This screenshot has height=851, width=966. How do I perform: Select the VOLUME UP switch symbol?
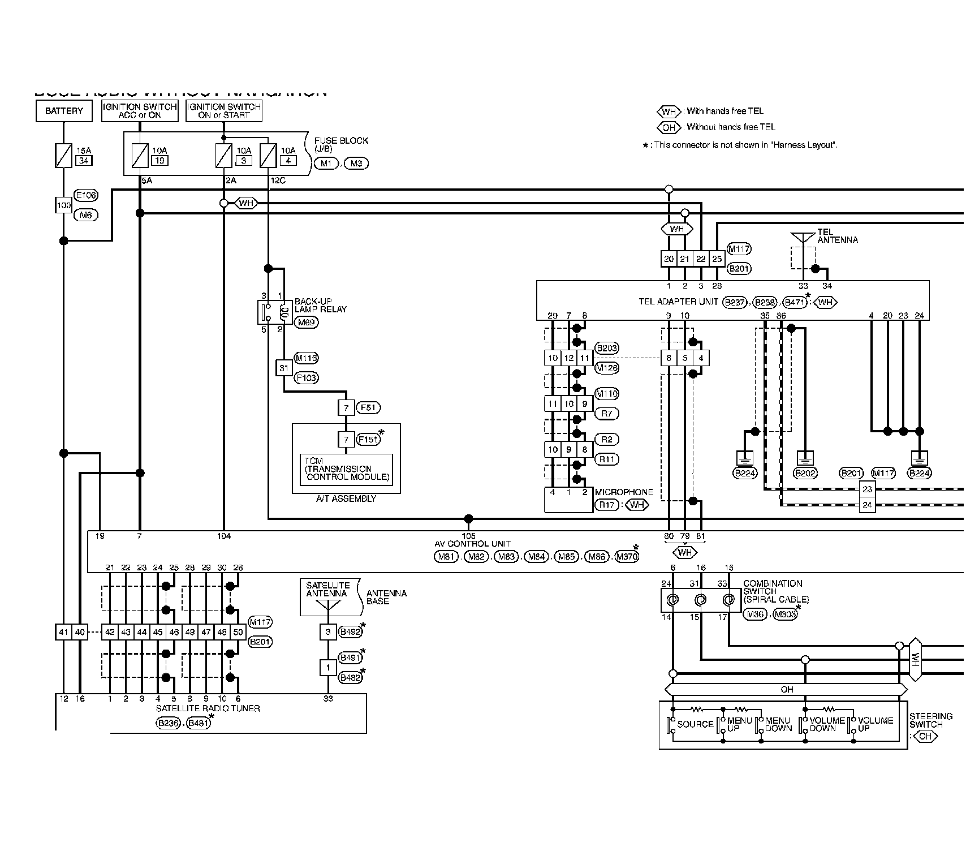pyautogui.click(x=853, y=724)
